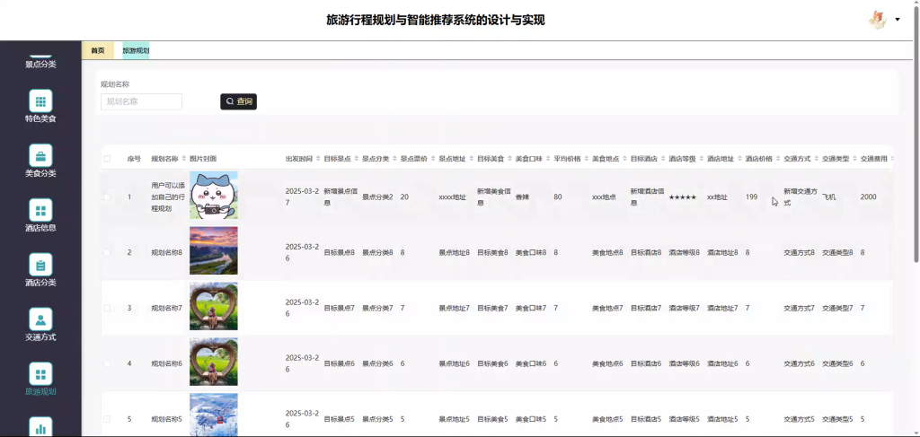Open the 特色美食 sidebar icon
Image resolution: width=920 pixels, height=437 pixels.
point(40,101)
